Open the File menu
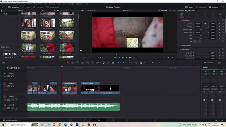 (14, 4)
